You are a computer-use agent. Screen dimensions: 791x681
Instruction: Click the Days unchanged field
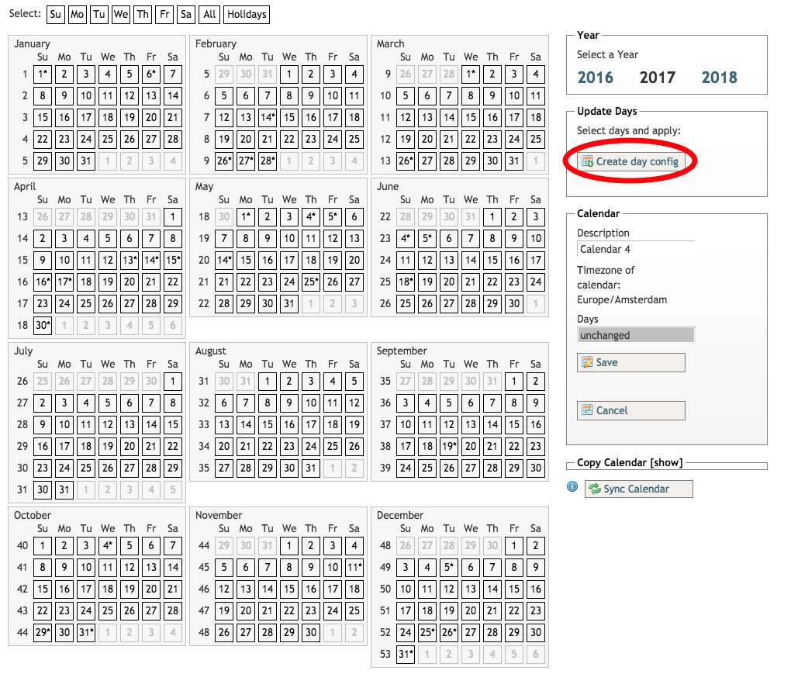pos(636,336)
